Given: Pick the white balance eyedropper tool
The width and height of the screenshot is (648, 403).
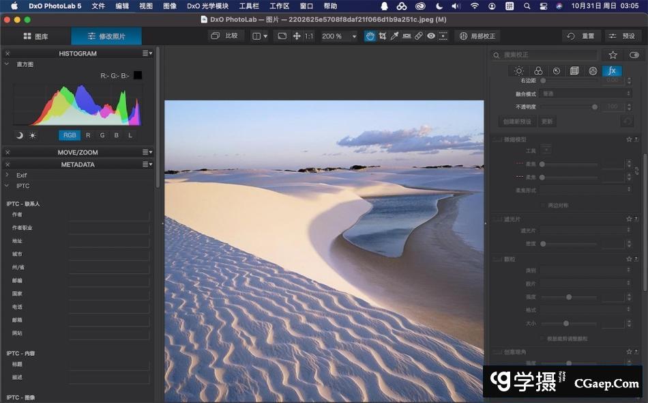Looking at the screenshot, I should tap(394, 36).
